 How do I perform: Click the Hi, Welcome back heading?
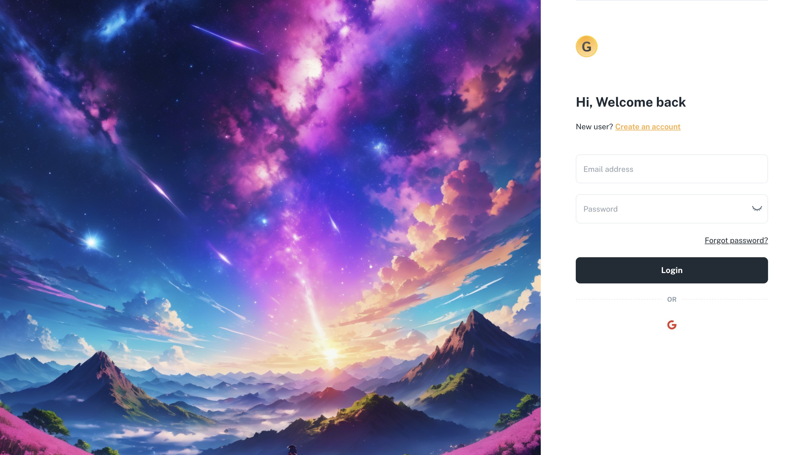tap(630, 102)
